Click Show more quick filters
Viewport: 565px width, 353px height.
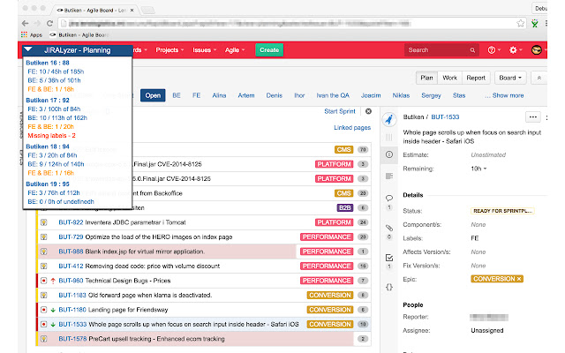[x=504, y=95]
